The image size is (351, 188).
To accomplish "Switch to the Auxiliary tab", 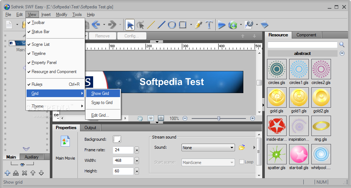I will point(32,157).
